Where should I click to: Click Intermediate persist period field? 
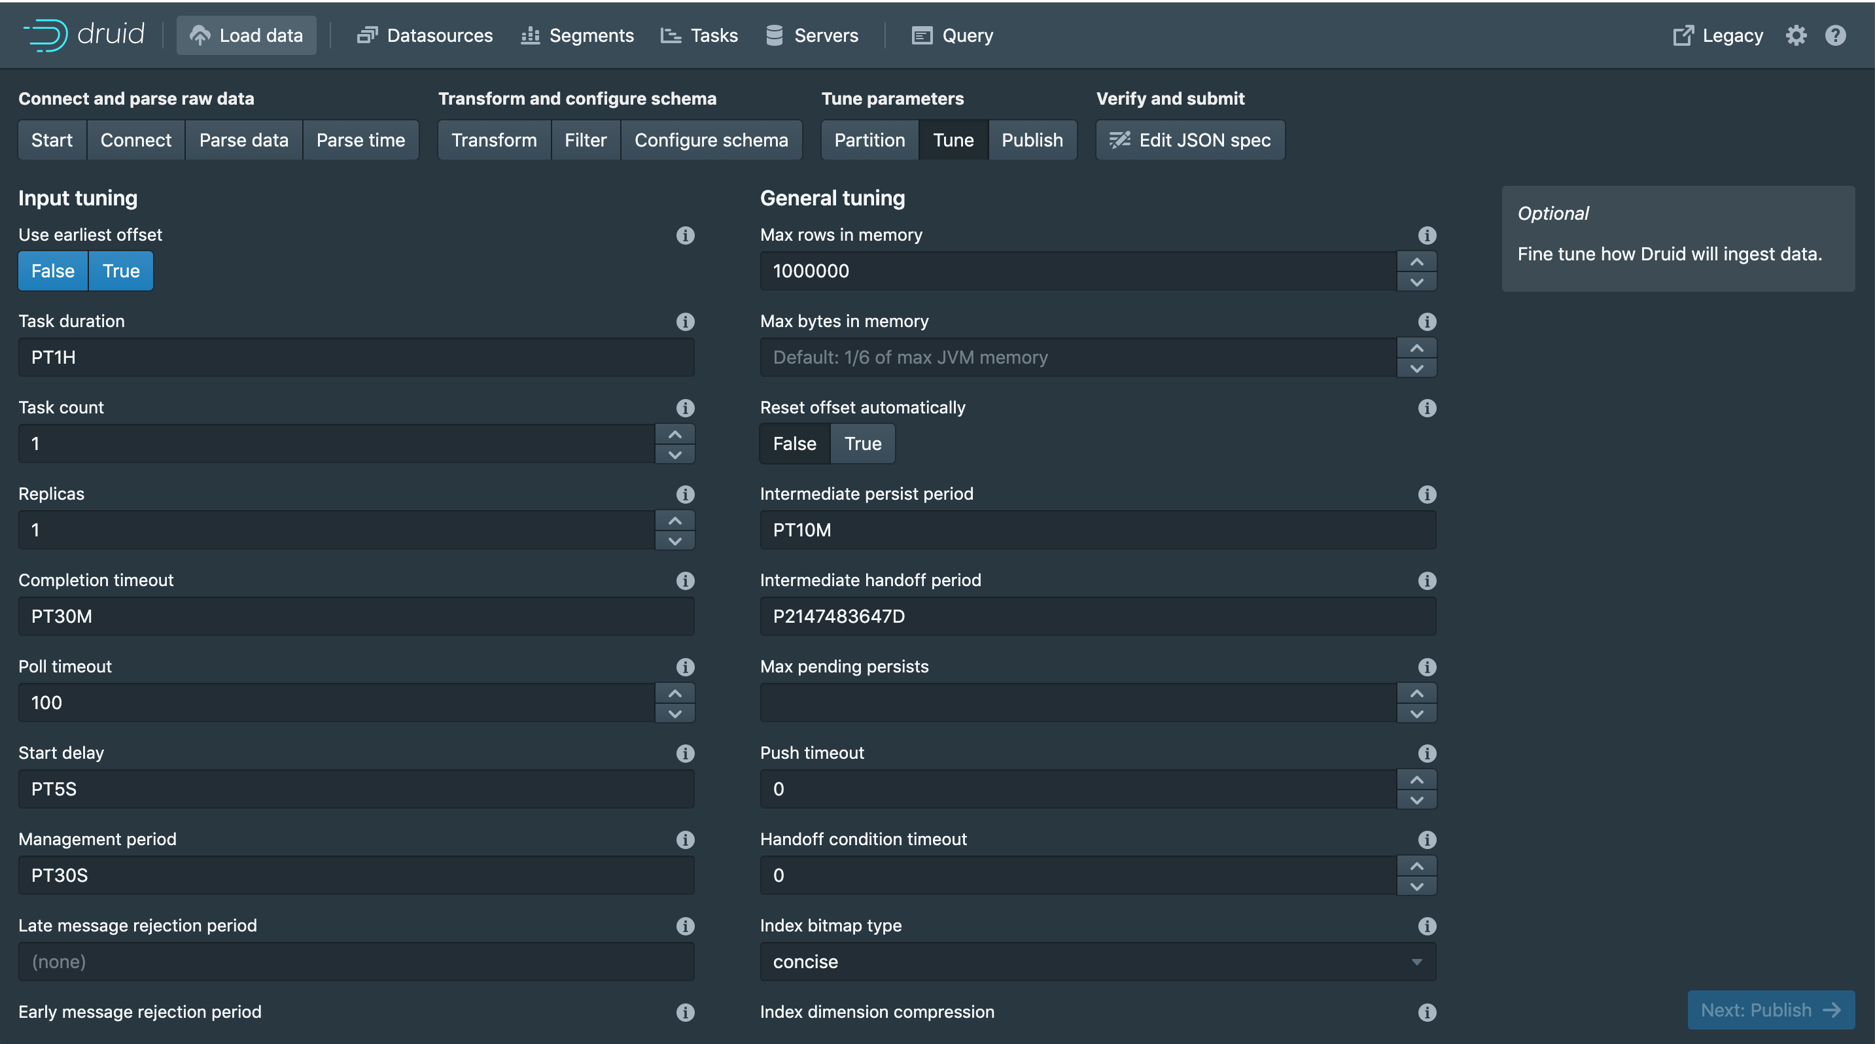(1098, 531)
